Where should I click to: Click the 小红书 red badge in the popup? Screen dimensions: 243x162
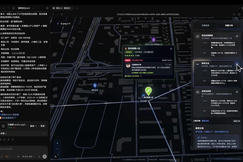click(128, 60)
